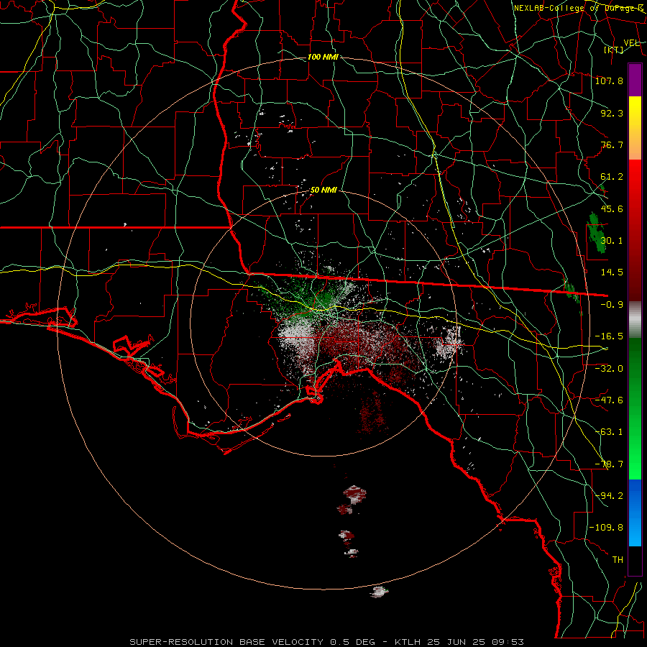The width and height of the screenshot is (647, 647).
Task: Click the product title caption at bottom
Action: 327,642
